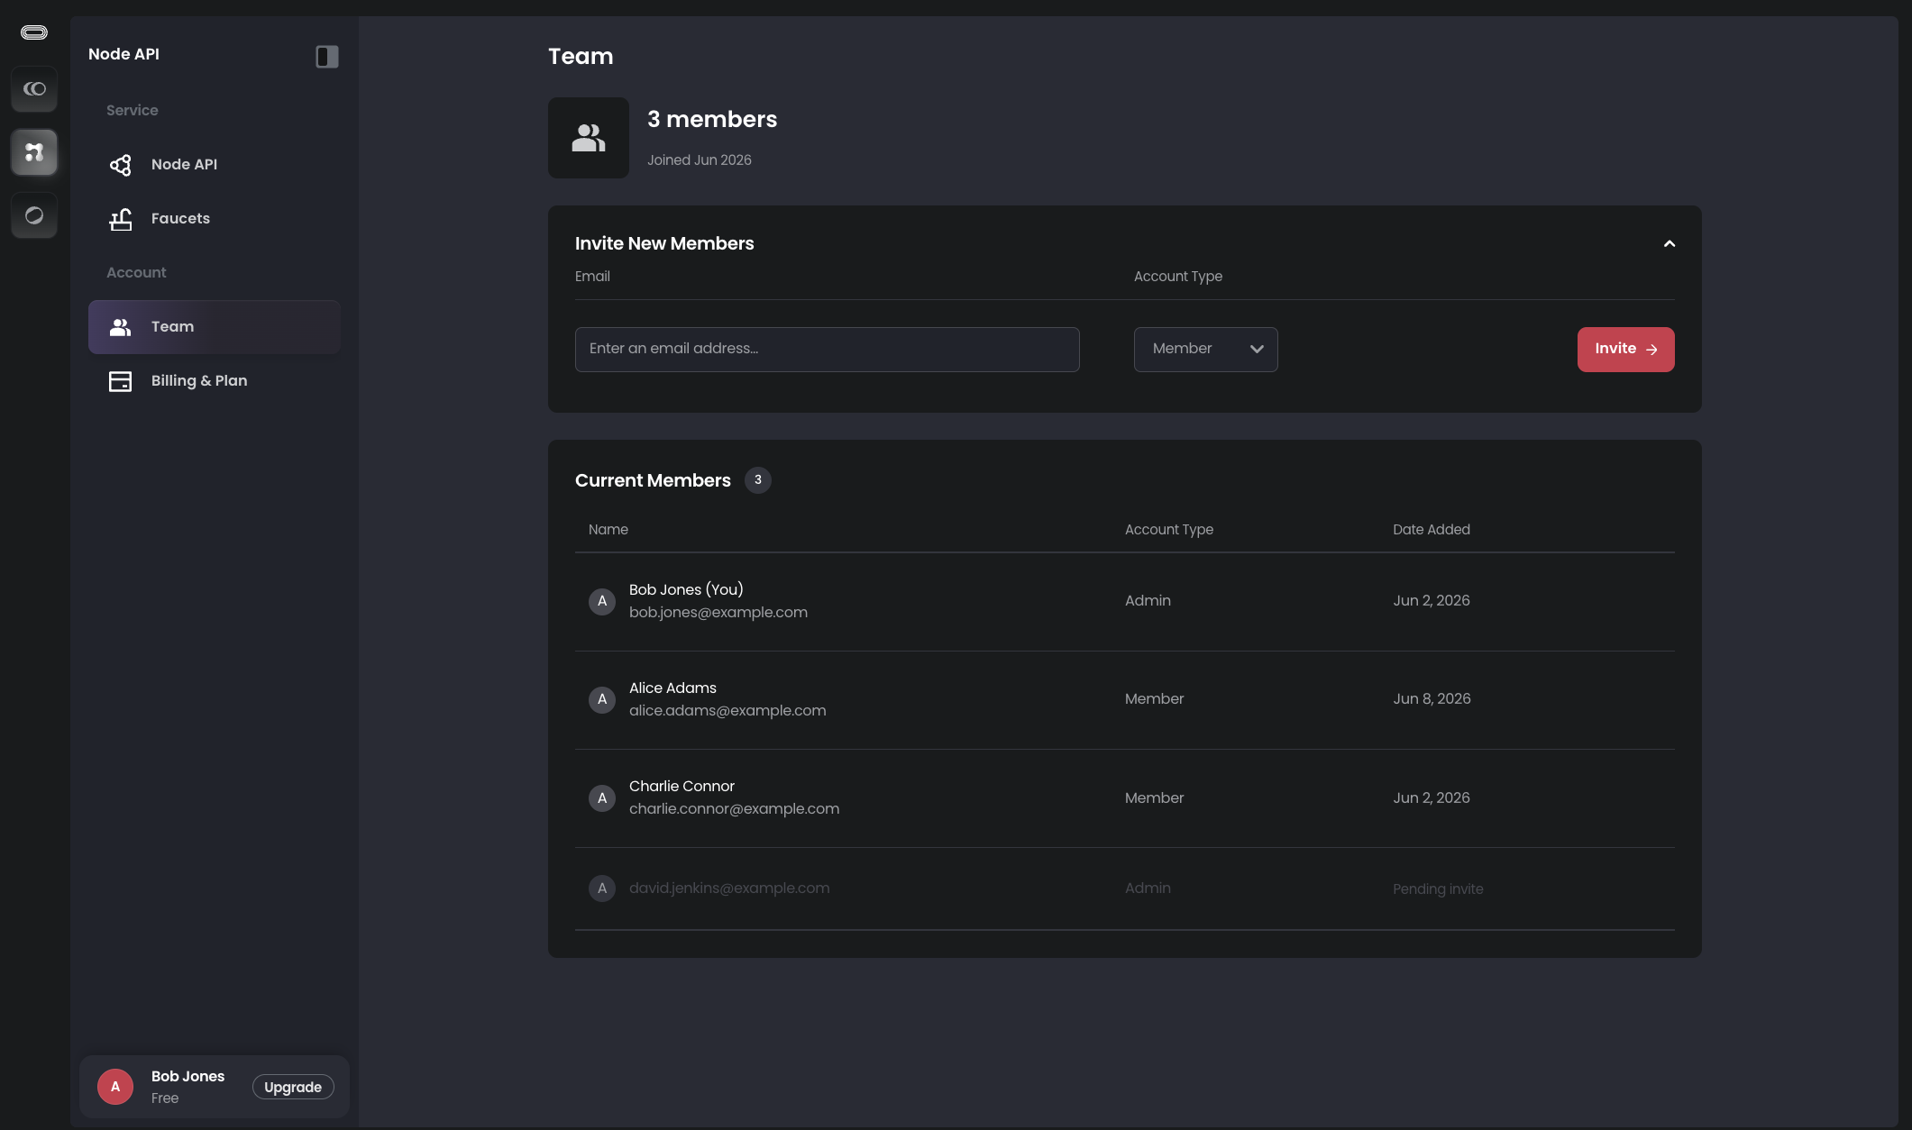1912x1130 pixels.
Task: Click the Name column header
Action: (608, 530)
